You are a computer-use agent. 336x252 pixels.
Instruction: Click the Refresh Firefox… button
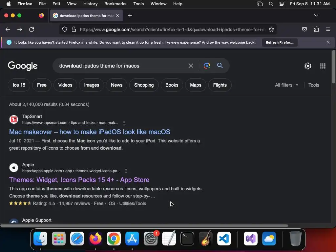pos(280,42)
